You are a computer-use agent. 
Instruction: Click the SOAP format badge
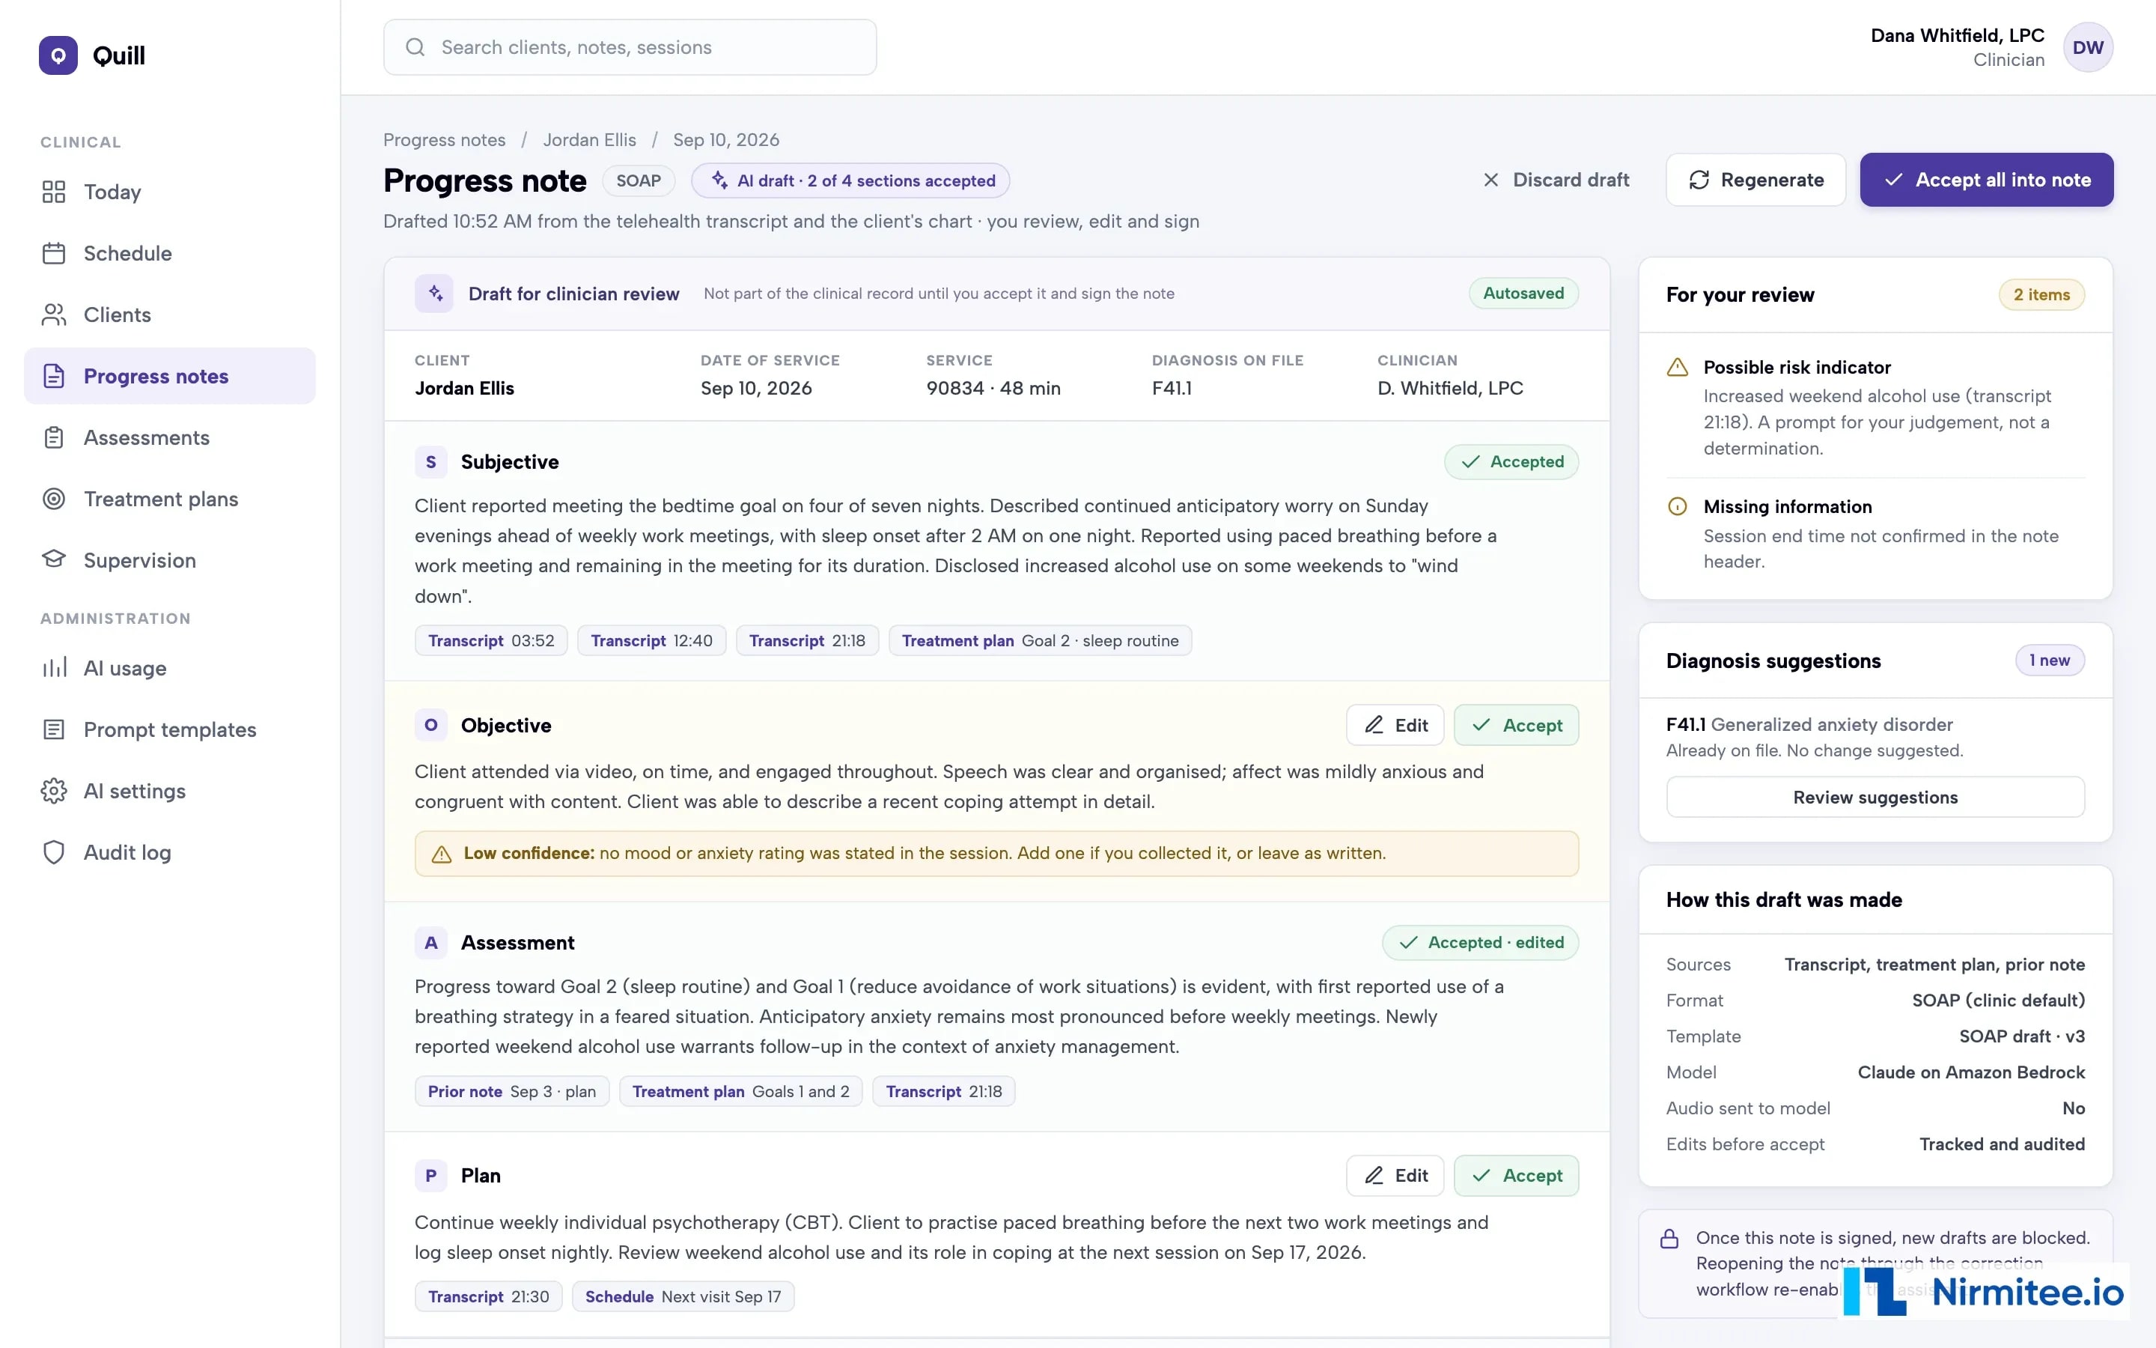point(639,180)
